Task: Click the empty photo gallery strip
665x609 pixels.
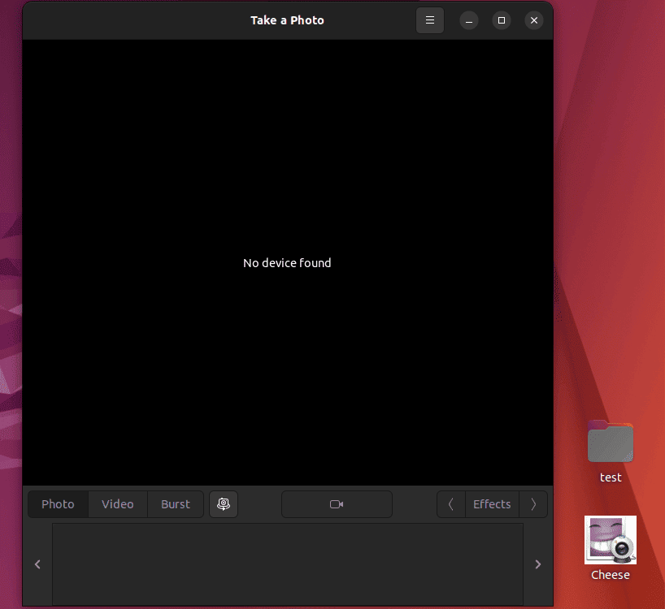Action: [287, 564]
